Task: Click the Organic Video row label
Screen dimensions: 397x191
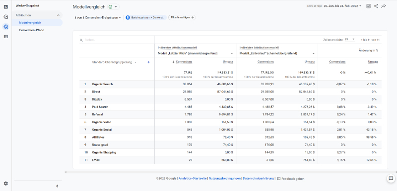Action: (102, 122)
